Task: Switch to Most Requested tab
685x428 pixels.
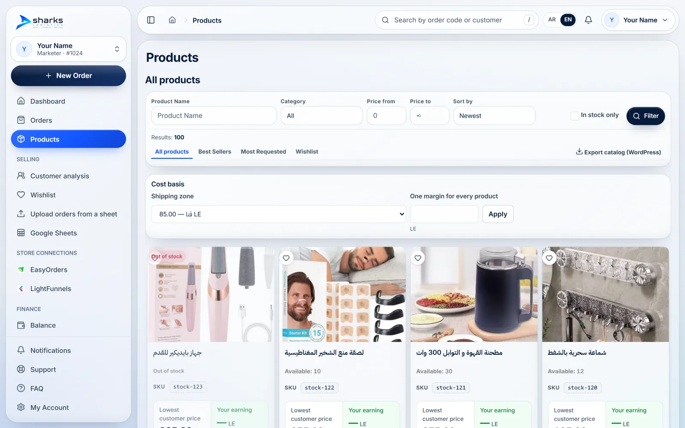Action: 263,152
